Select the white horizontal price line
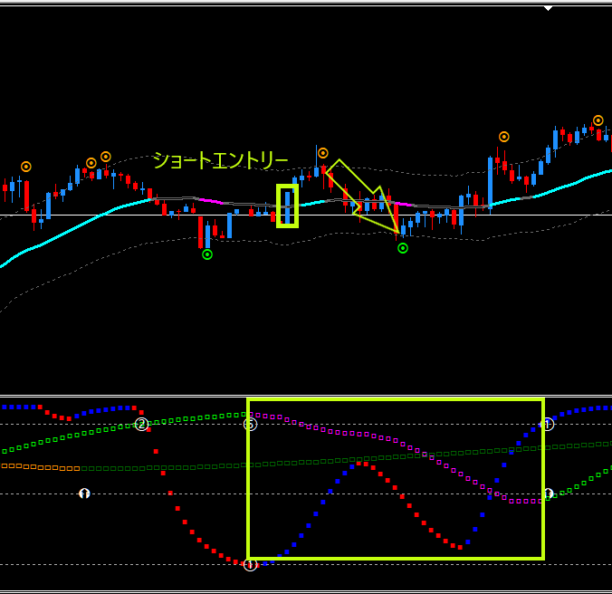Screen dimensions: 612x594 pos(306,215)
